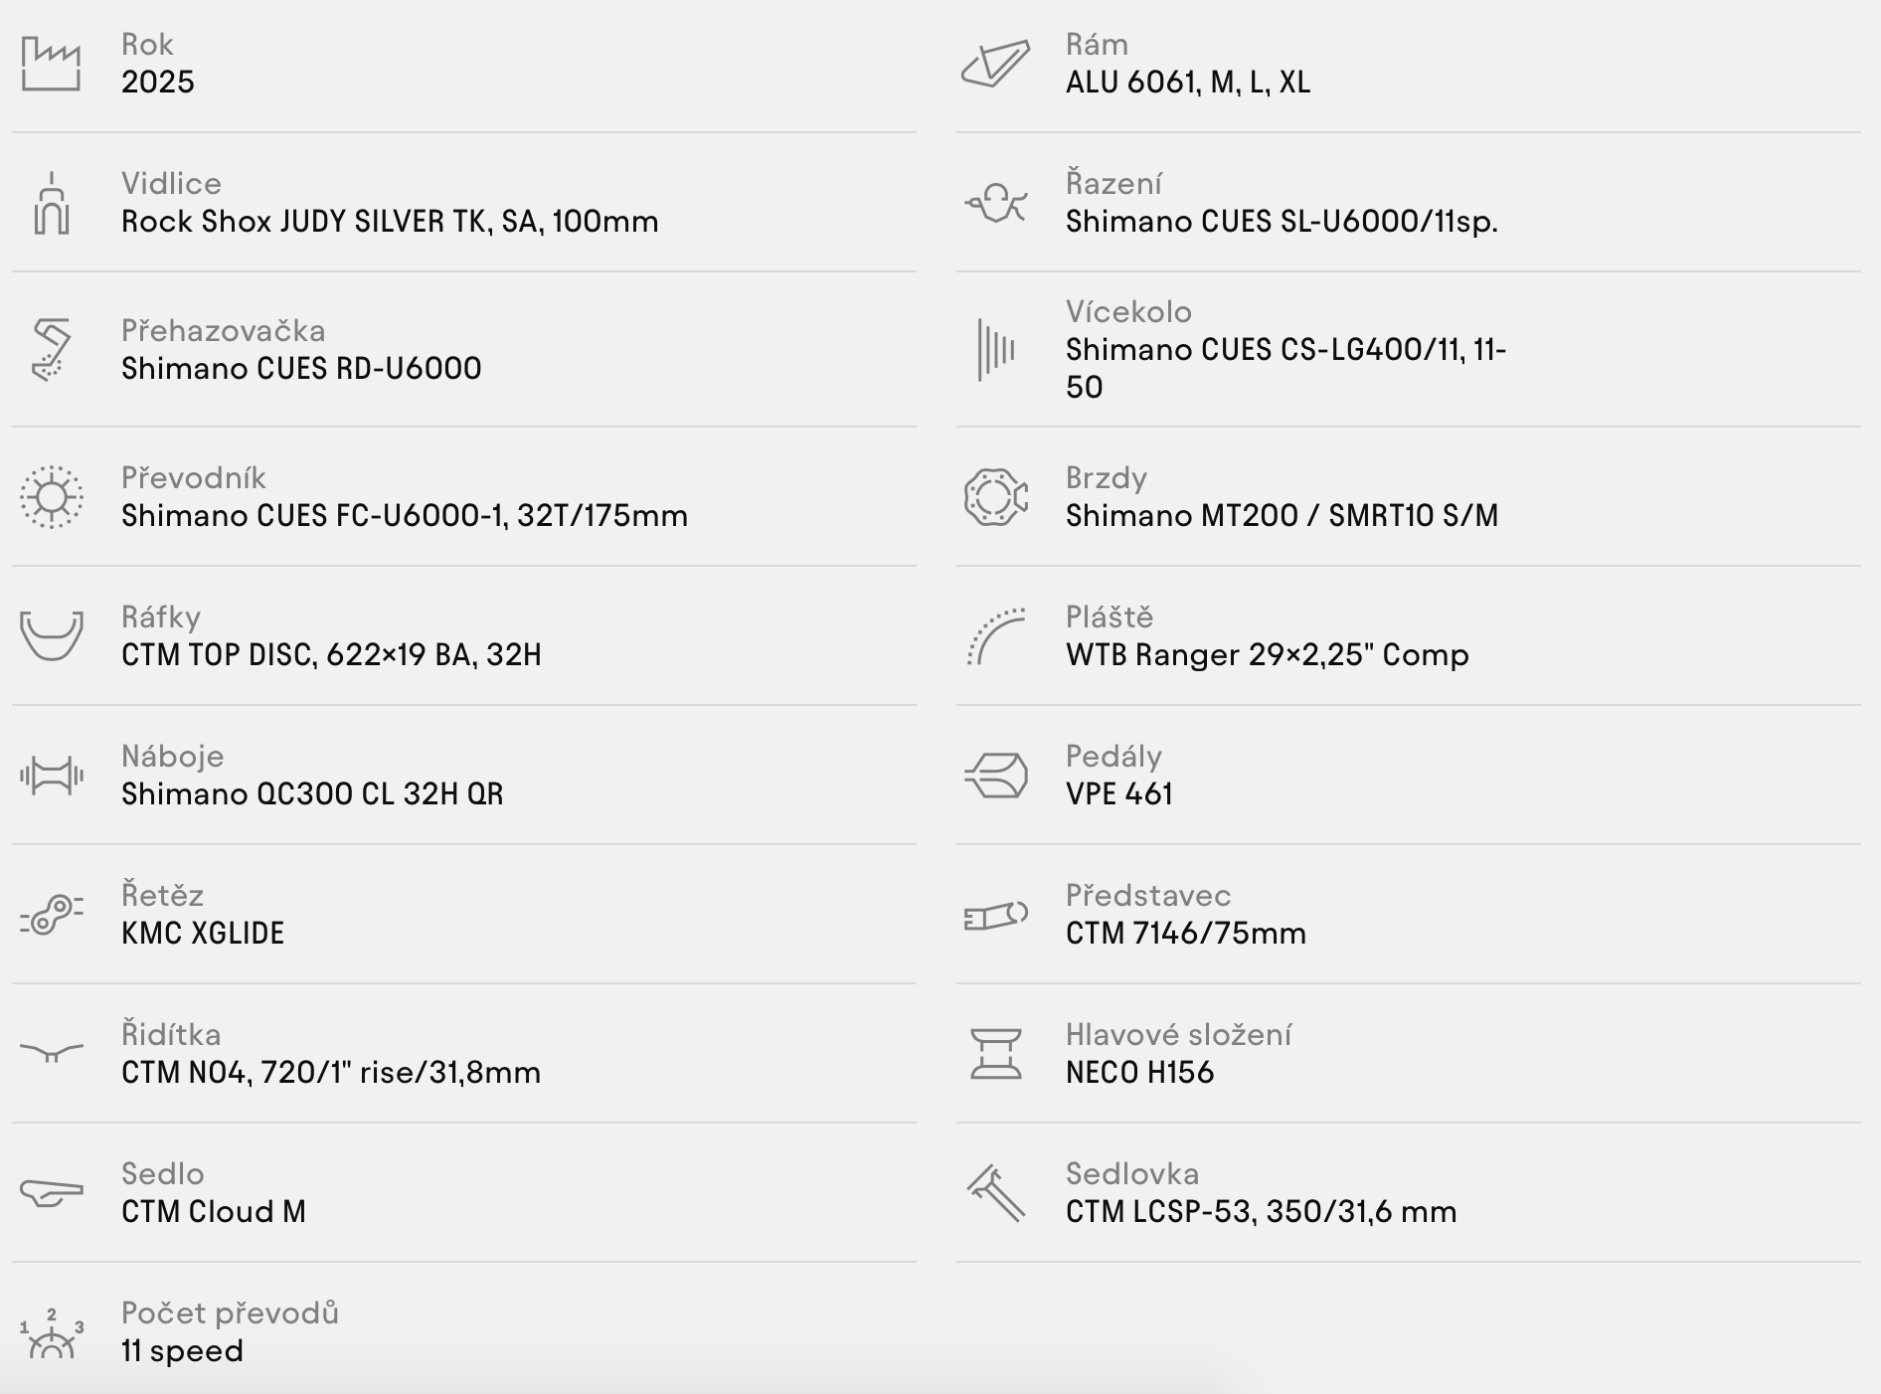Click the gear count icon beside Počet převodů
1881x1394 pixels.
pos(52,1334)
